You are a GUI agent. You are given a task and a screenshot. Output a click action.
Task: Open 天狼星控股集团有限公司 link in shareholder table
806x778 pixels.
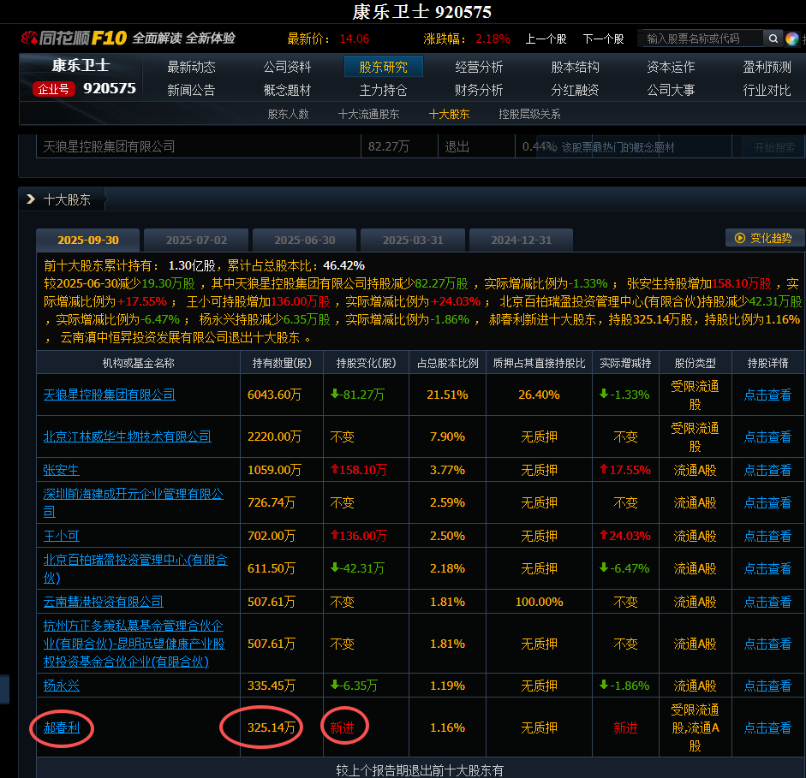tap(109, 395)
